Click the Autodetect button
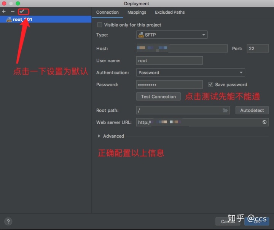 coord(252,110)
